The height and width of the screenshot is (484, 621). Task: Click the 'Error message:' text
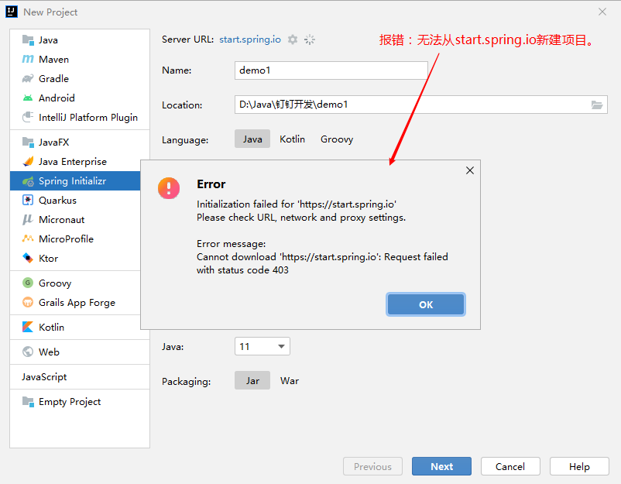pos(232,244)
